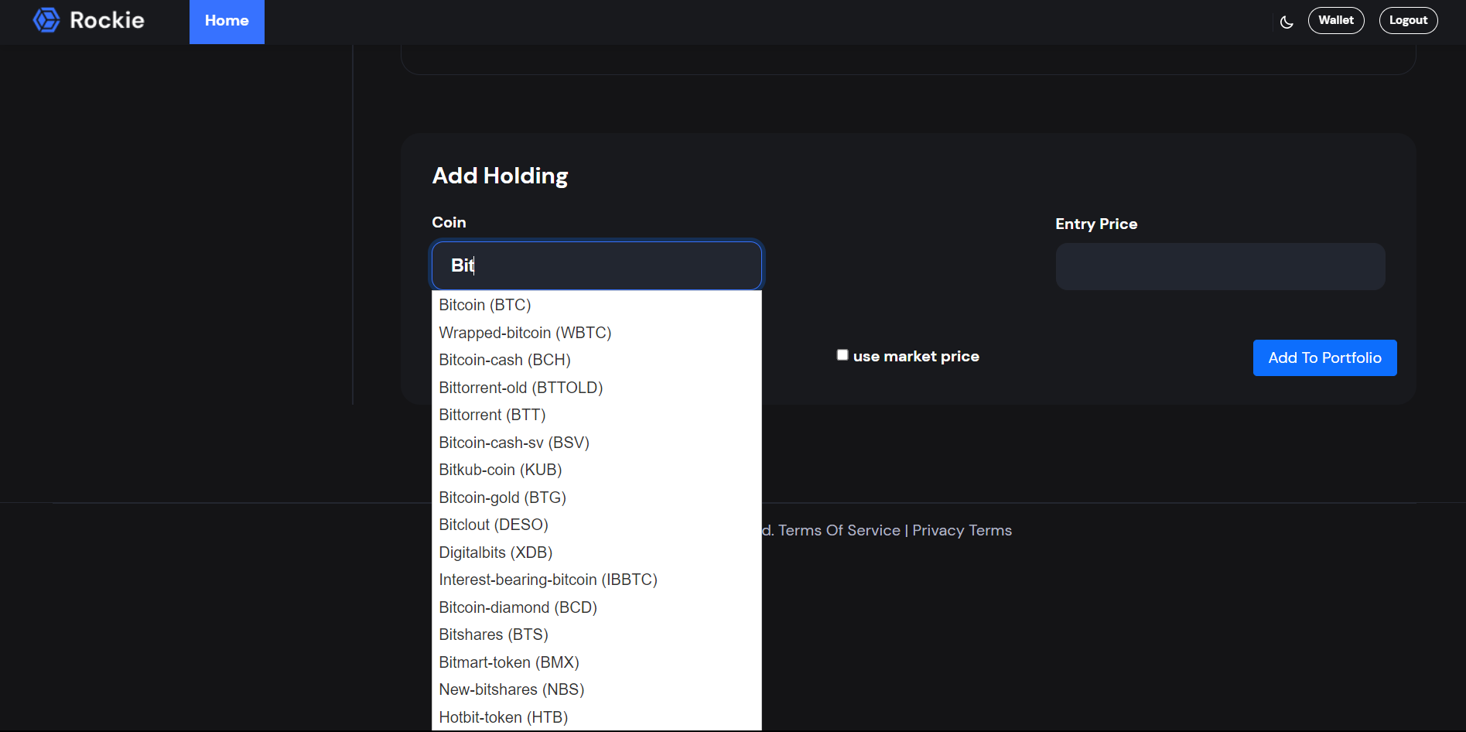Viewport: 1466px width, 732px height.
Task: Open the Privacy Terms link
Action: pyautogui.click(x=962, y=530)
